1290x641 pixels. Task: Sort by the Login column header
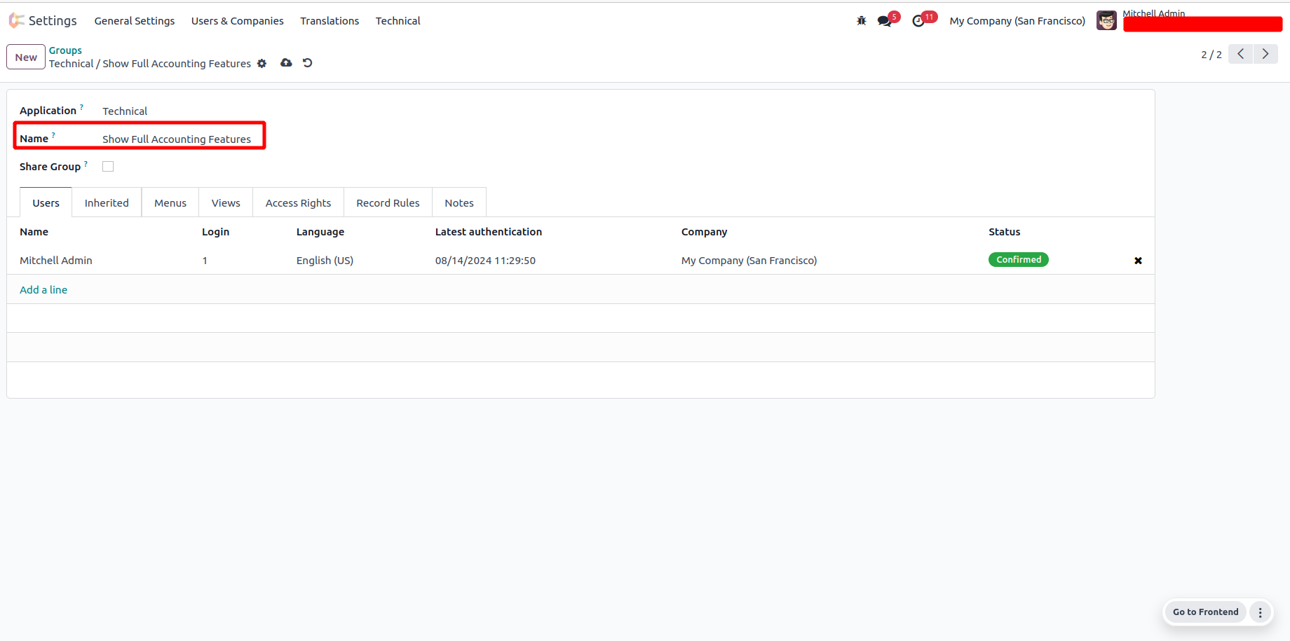pos(216,232)
